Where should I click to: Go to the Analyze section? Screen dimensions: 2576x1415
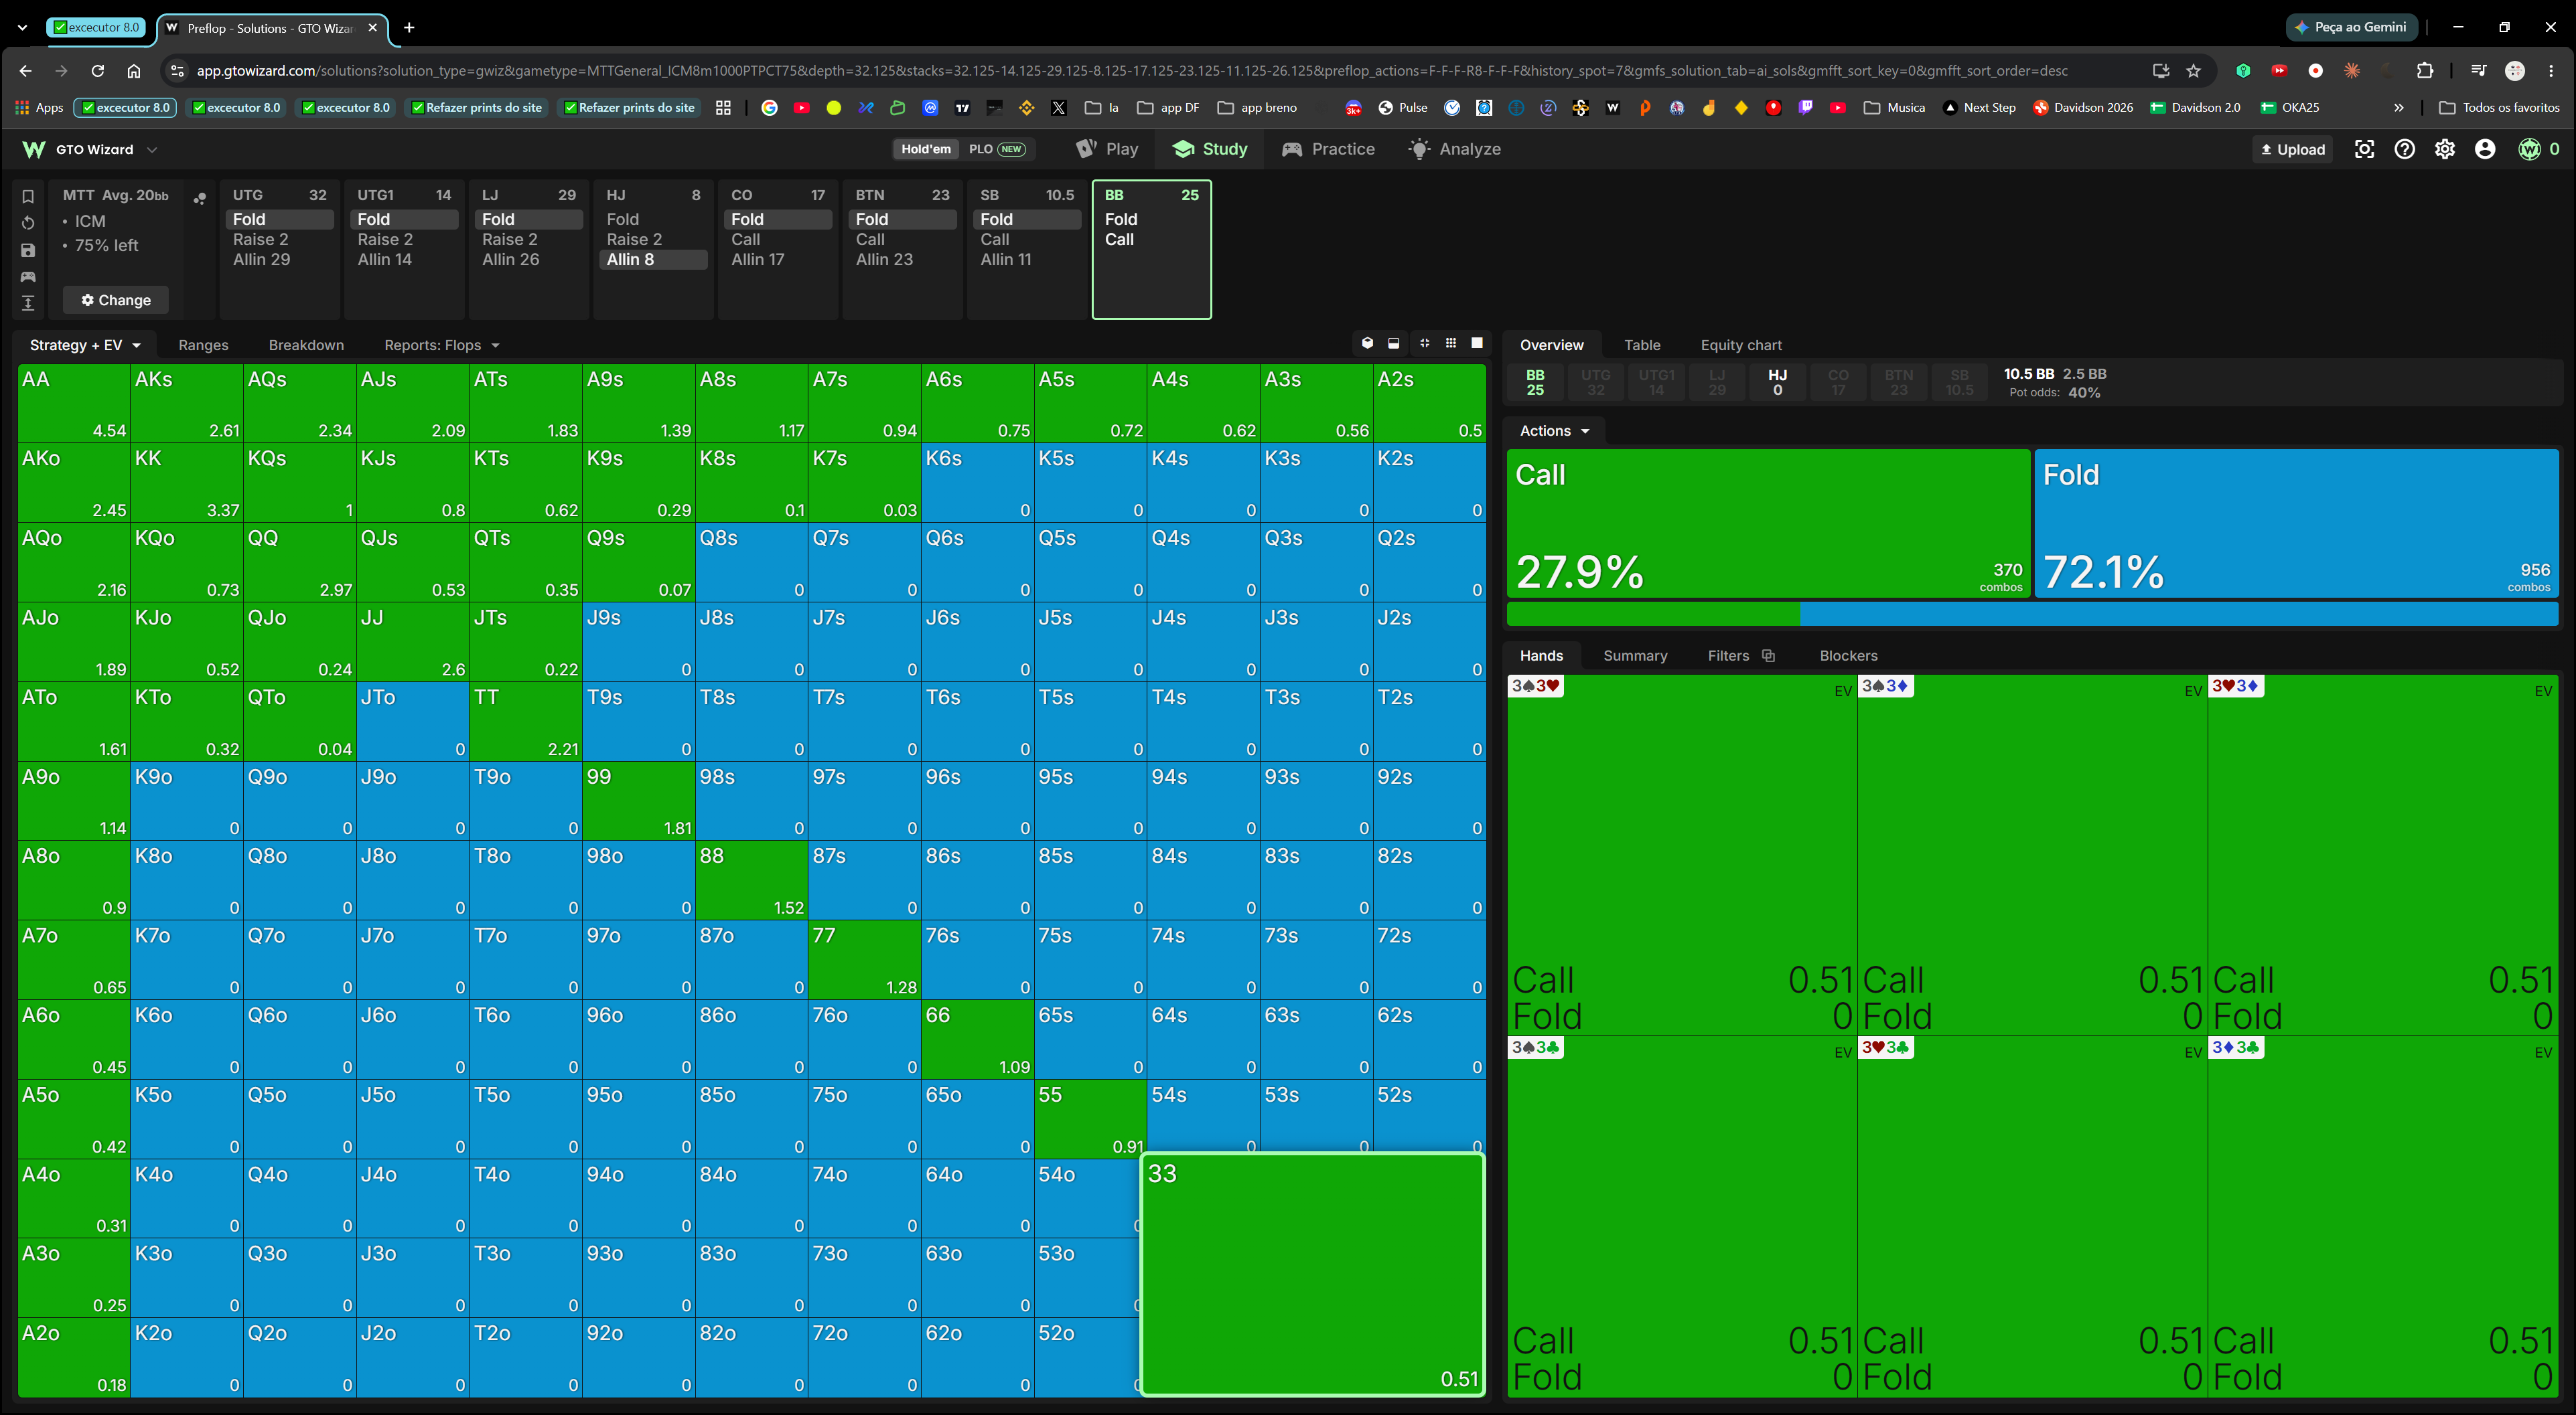click(1455, 149)
